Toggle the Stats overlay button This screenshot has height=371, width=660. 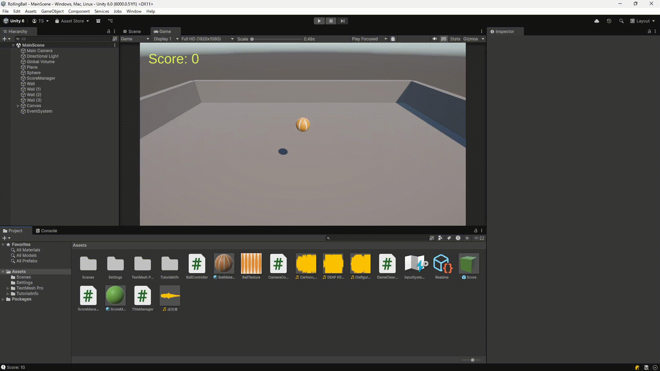click(455, 39)
